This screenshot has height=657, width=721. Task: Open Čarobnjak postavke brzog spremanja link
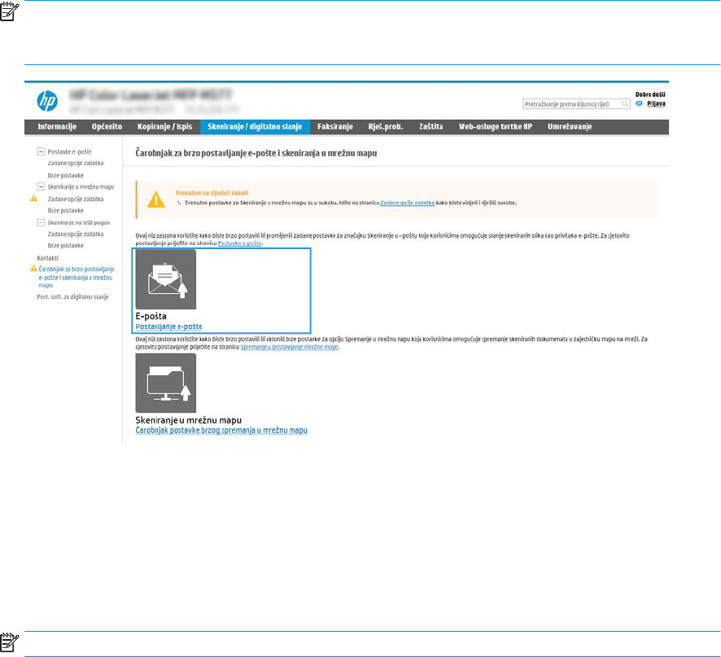point(221,430)
